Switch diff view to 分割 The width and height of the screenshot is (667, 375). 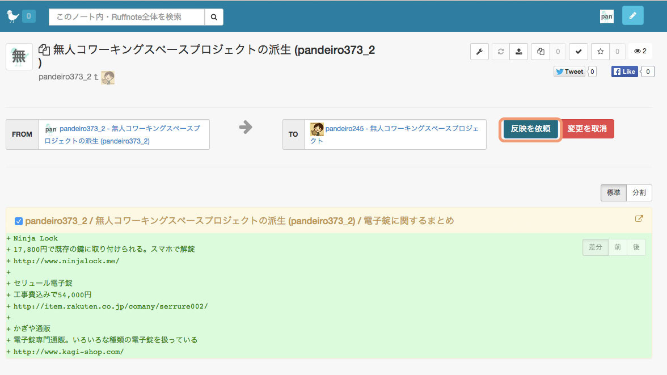(639, 193)
